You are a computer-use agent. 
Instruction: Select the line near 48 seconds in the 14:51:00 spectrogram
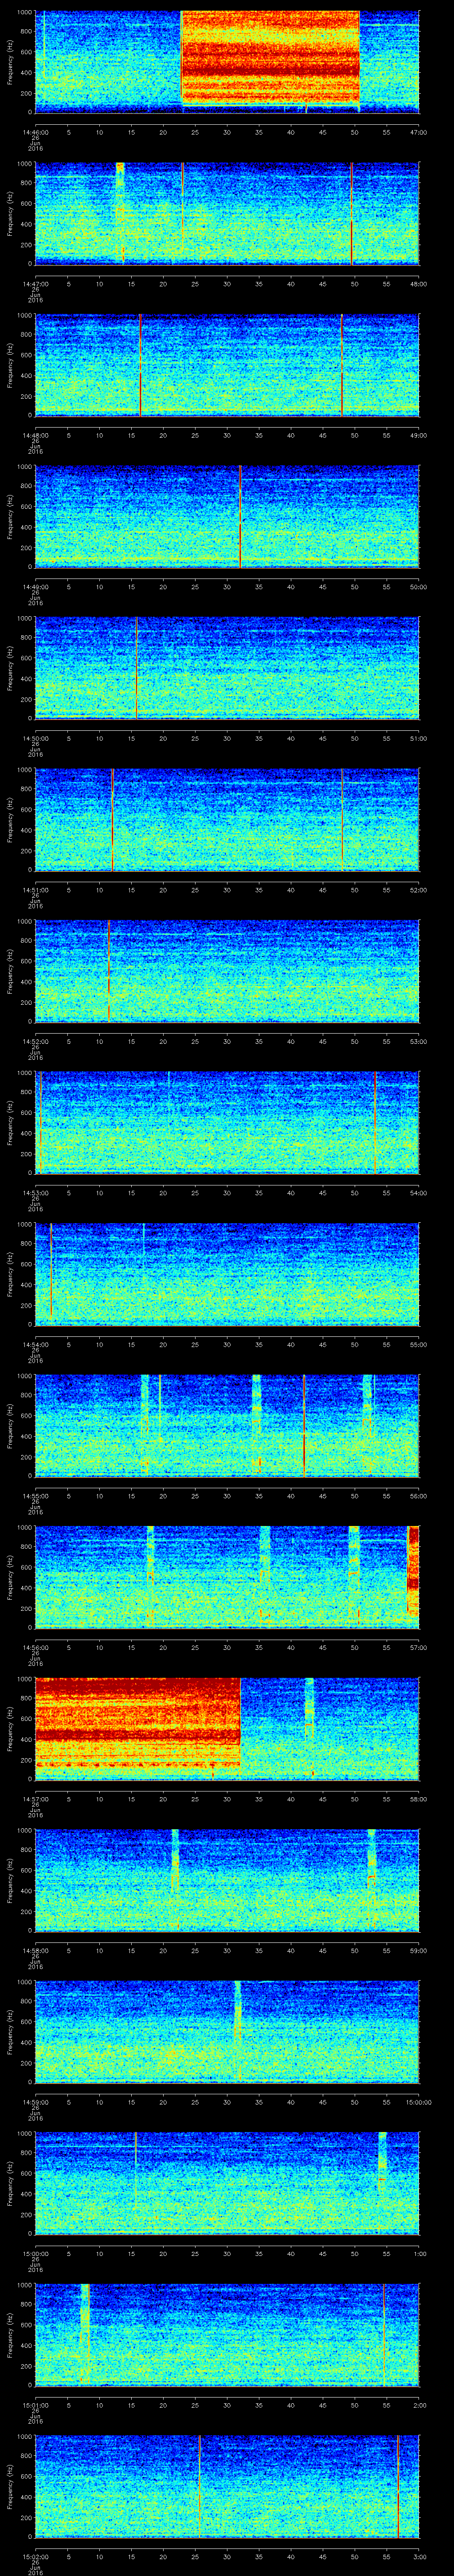(x=342, y=820)
